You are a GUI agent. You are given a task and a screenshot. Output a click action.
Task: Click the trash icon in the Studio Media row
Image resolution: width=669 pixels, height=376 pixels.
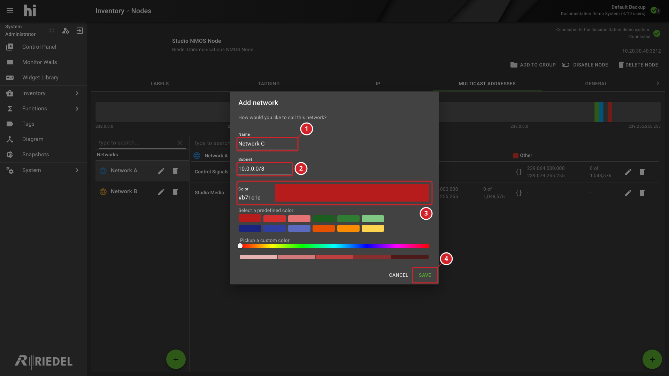tap(642, 193)
